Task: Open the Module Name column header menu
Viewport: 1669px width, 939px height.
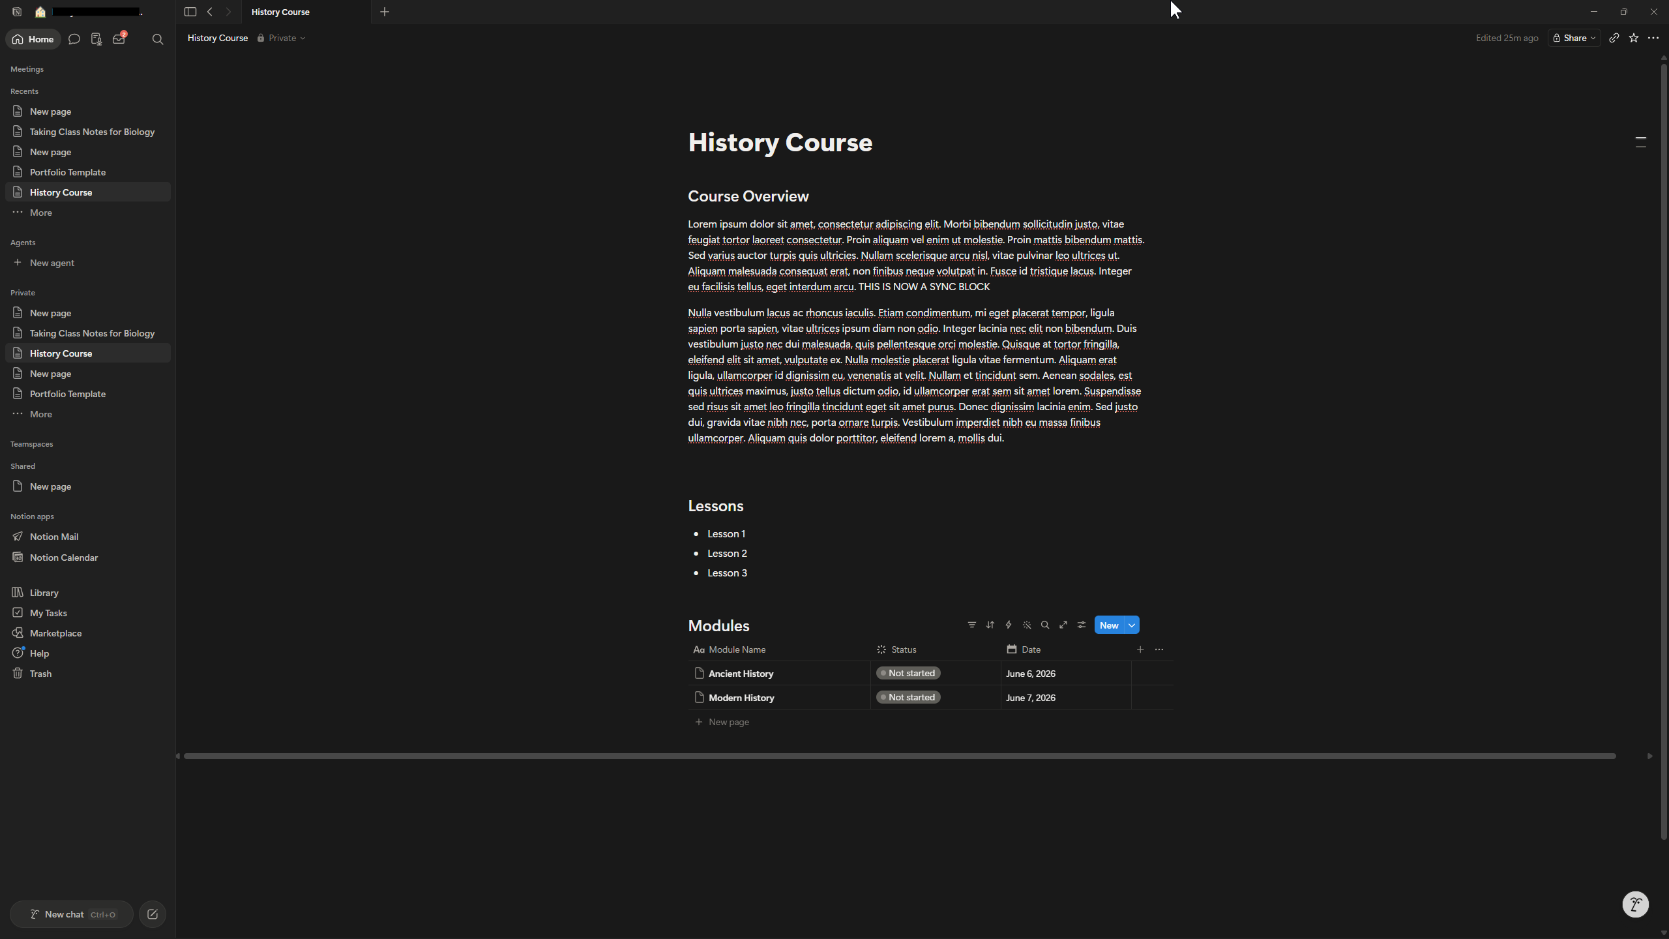Action: coord(779,649)
